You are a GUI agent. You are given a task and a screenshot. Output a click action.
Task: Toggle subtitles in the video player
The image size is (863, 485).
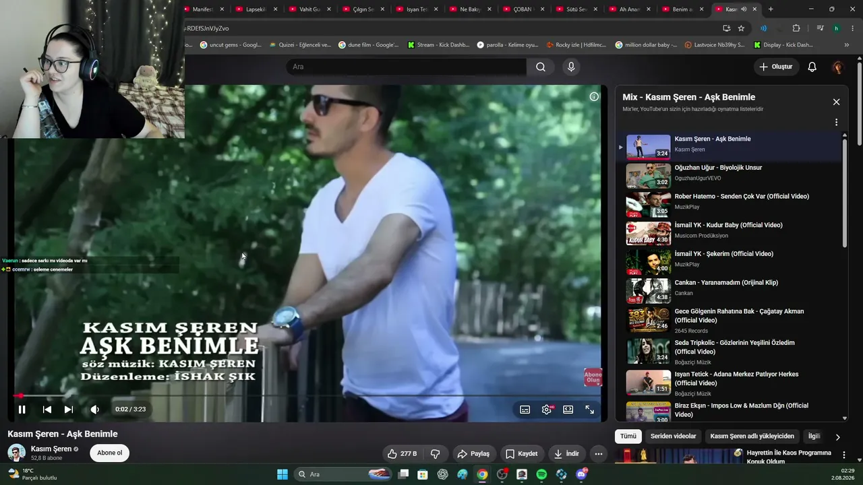click(525, 410)
